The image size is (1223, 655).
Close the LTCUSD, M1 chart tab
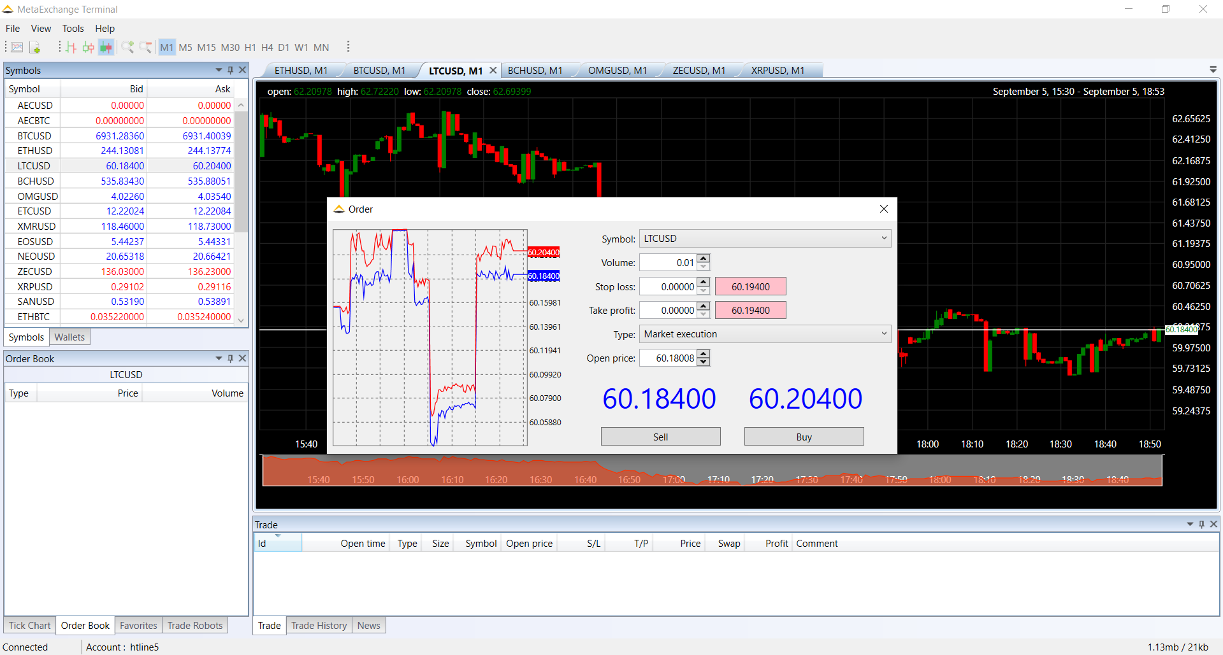coord(493,71)
